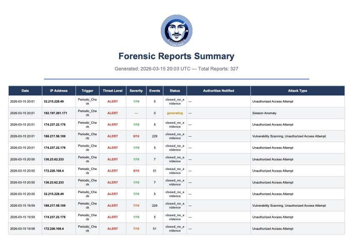Click 229 events in the 19:59 row
The height and width of the screenshot is (240, 357).
(x=155, y=205)
